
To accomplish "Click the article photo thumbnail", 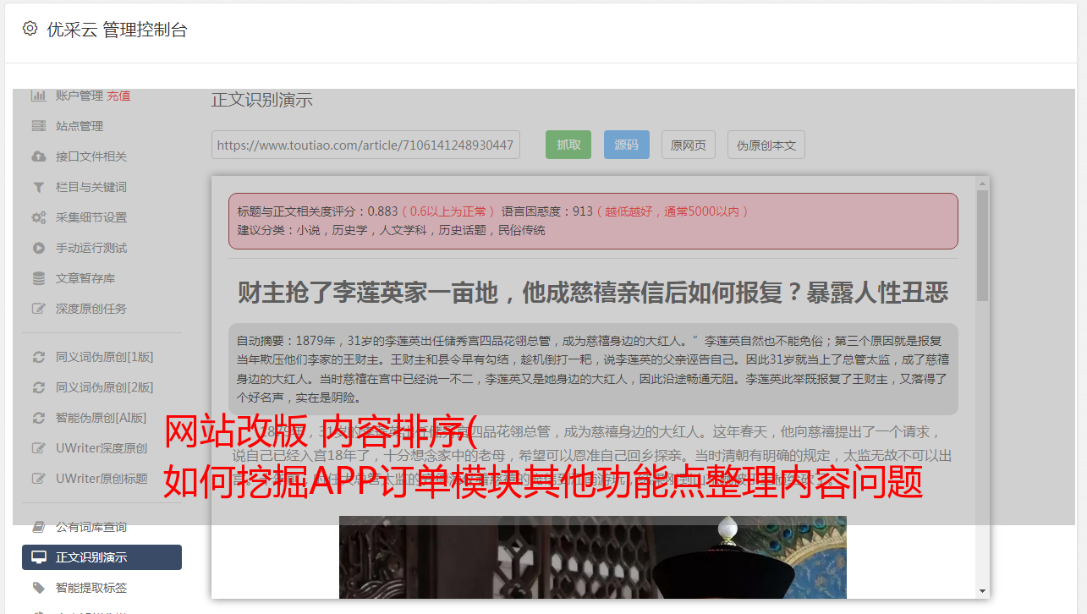I will click(x=593, y=557).
